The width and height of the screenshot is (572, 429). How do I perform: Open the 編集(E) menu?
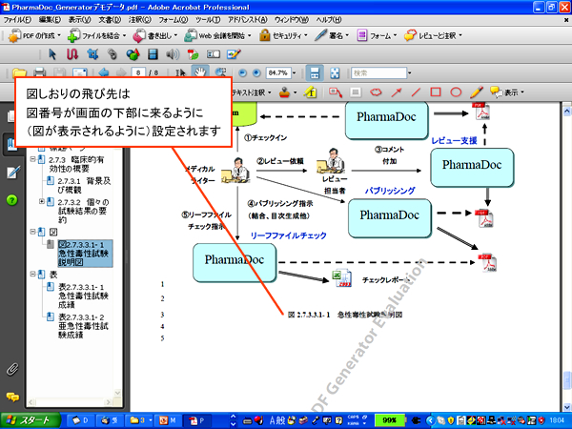(50, 20)
